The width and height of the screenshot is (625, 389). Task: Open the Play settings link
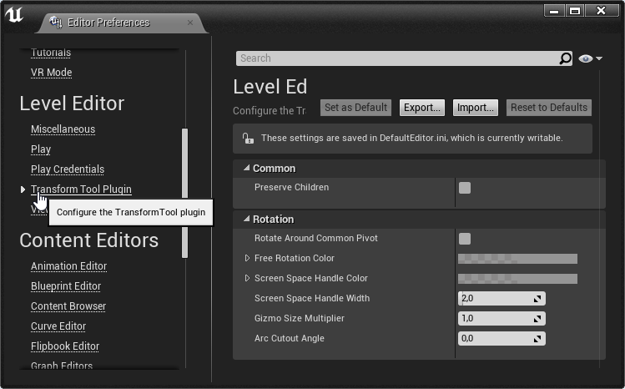coord(41,149)
